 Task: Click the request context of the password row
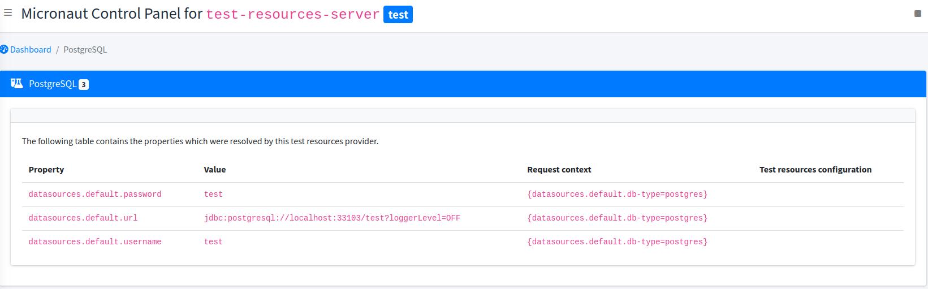617,195
